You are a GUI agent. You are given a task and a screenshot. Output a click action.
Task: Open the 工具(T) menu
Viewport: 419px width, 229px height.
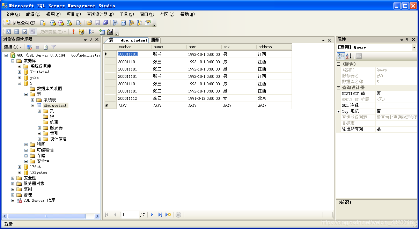127,14
